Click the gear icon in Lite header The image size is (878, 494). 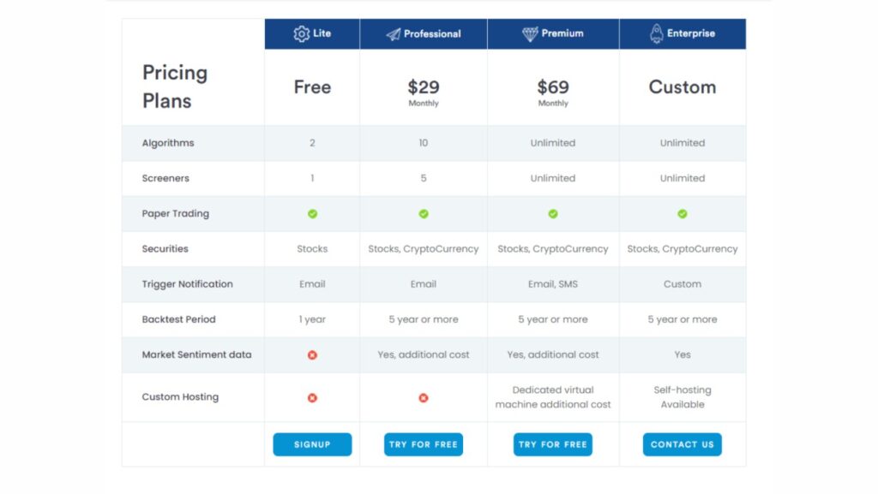click(x=302, y=33)
